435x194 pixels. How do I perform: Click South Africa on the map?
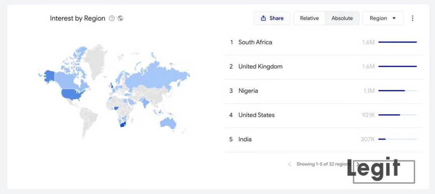(122, 124)
